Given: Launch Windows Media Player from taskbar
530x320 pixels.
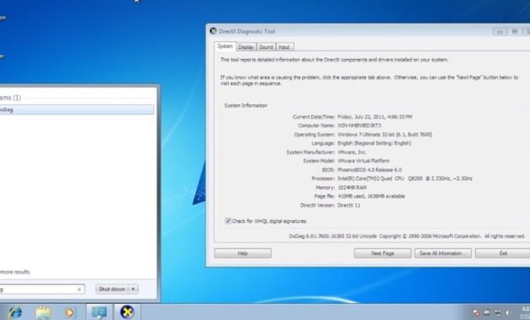Looking at the screenshot, I should click(x=71, y=312).
